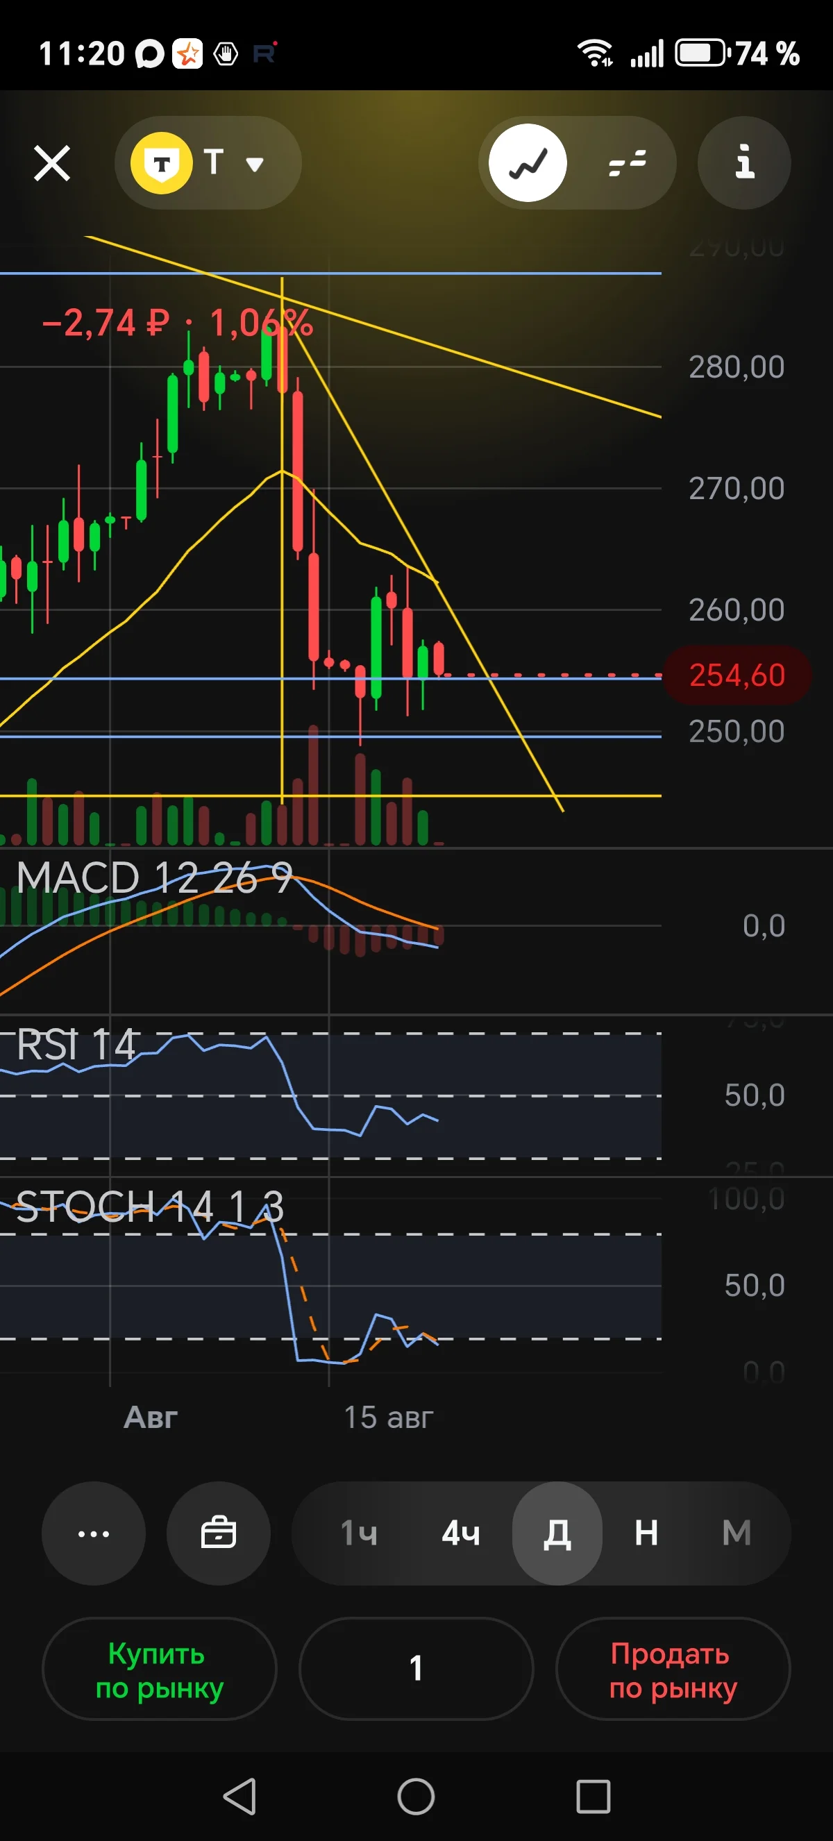Select the 1ч timeframe
This screenshot has width=833, height=1841.
(359, 1533)
